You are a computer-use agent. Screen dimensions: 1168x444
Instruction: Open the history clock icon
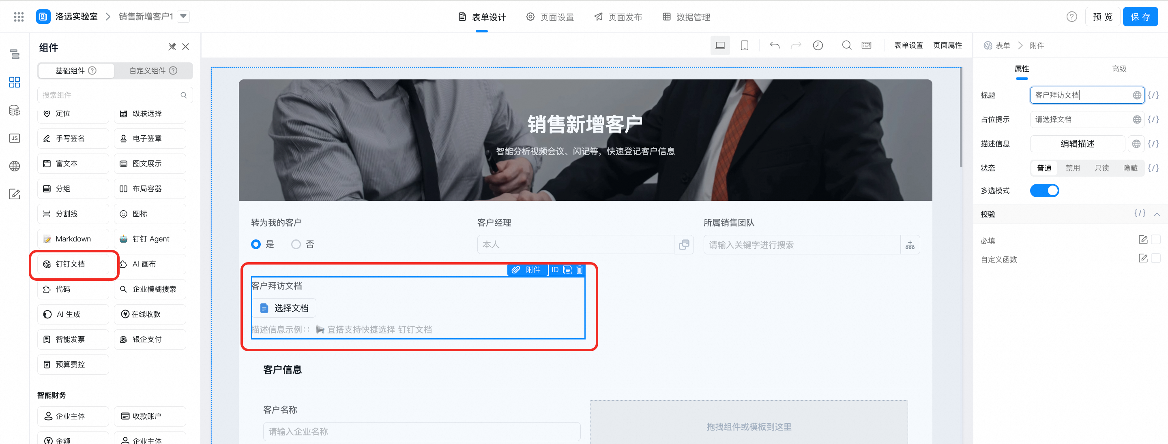818,45
